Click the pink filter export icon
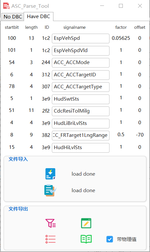Screen dimensions: 150x252 (x=51, y=223)
